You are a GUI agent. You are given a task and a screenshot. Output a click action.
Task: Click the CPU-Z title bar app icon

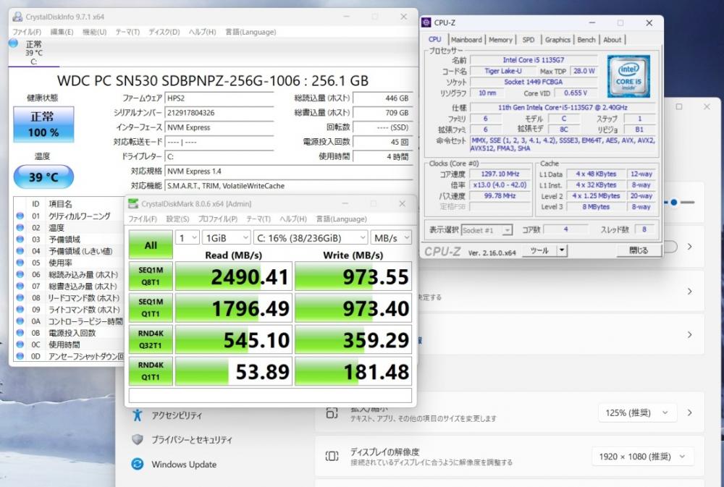click(427, 23)
